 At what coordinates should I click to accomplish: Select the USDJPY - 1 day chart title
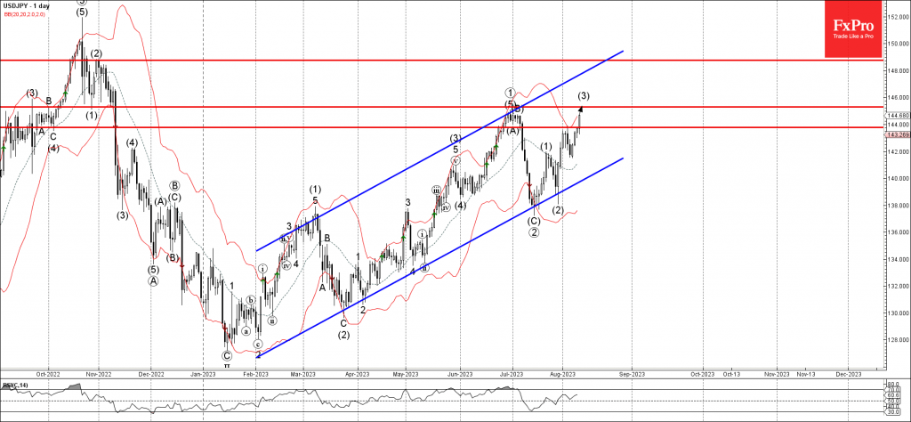[x=27, y=6]
